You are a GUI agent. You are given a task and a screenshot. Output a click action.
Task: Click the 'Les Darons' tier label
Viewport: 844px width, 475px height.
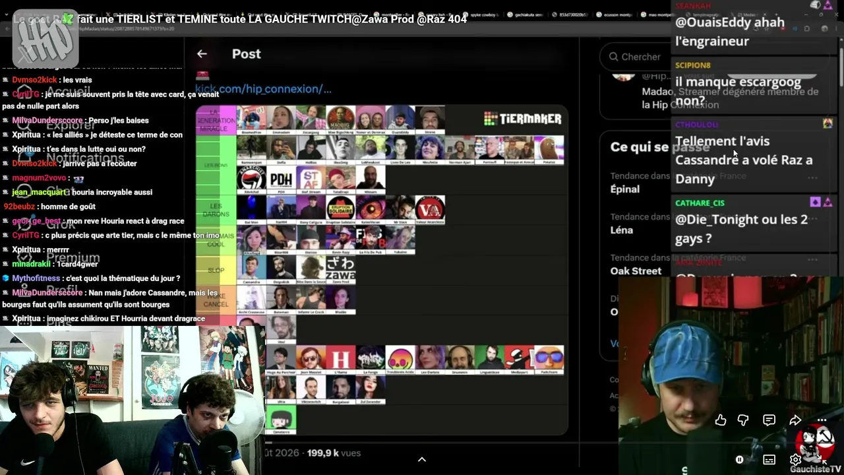(x=216, y=210)
